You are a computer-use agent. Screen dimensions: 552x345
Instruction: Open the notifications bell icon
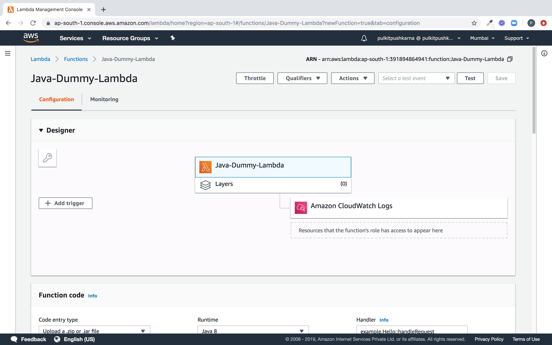coord(364,38)
